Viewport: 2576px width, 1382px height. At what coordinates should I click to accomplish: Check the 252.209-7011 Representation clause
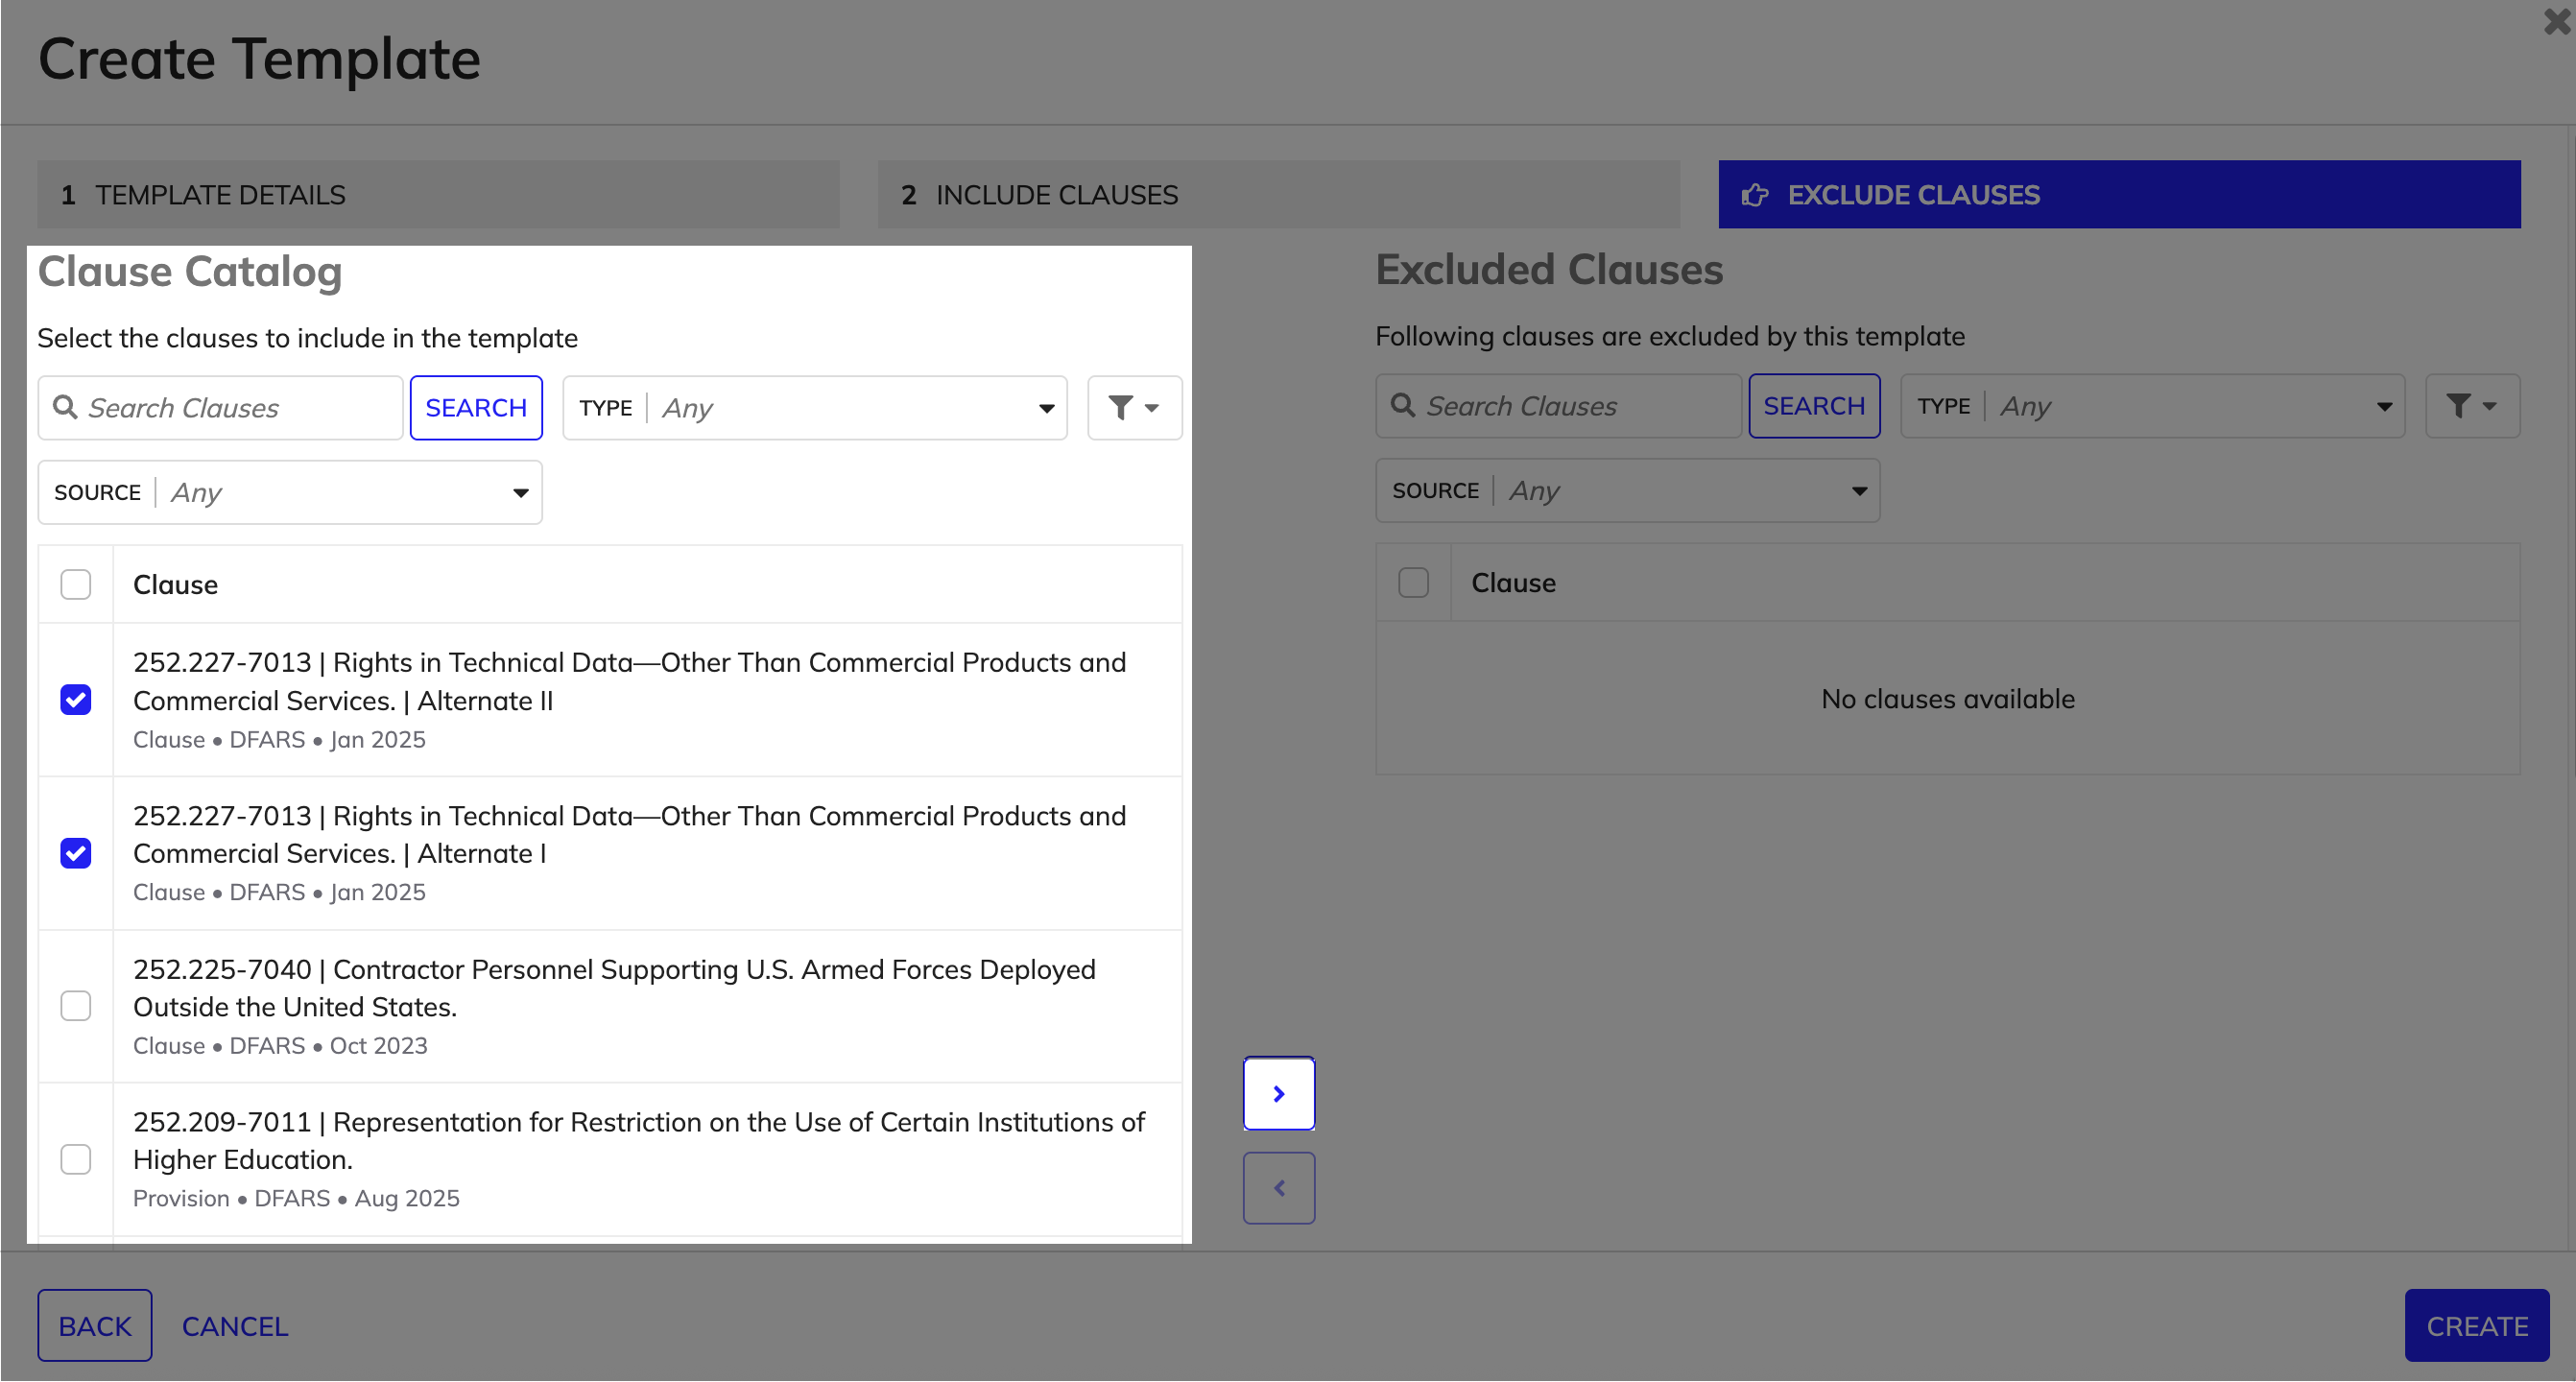pos(75,1158)
